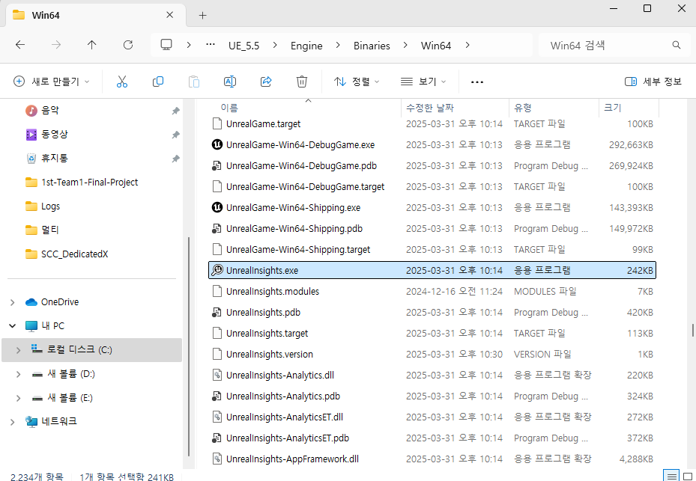The height and width of the screenshot is (481, 696).
Task: Refresh the current folder view
Action: point(128,45)
